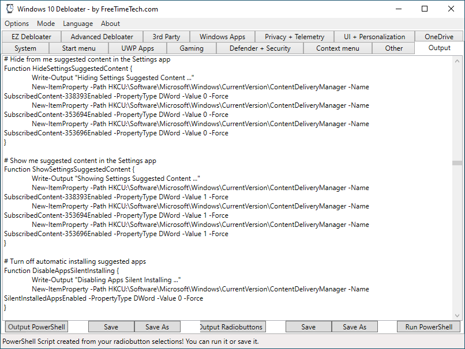This screenshot has height=349, width=465.
Task: Click 'SubscribedContent-353694Enabled' line with Value 0
Action: 117,115
